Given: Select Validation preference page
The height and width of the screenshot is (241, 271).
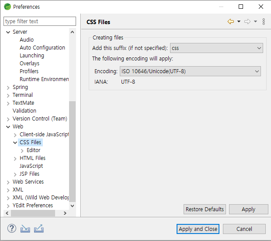Looking at the screenshot, I should click(x=24, y=111).
